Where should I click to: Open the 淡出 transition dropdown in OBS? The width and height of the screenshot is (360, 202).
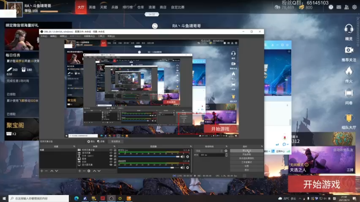tap(209, 151)
